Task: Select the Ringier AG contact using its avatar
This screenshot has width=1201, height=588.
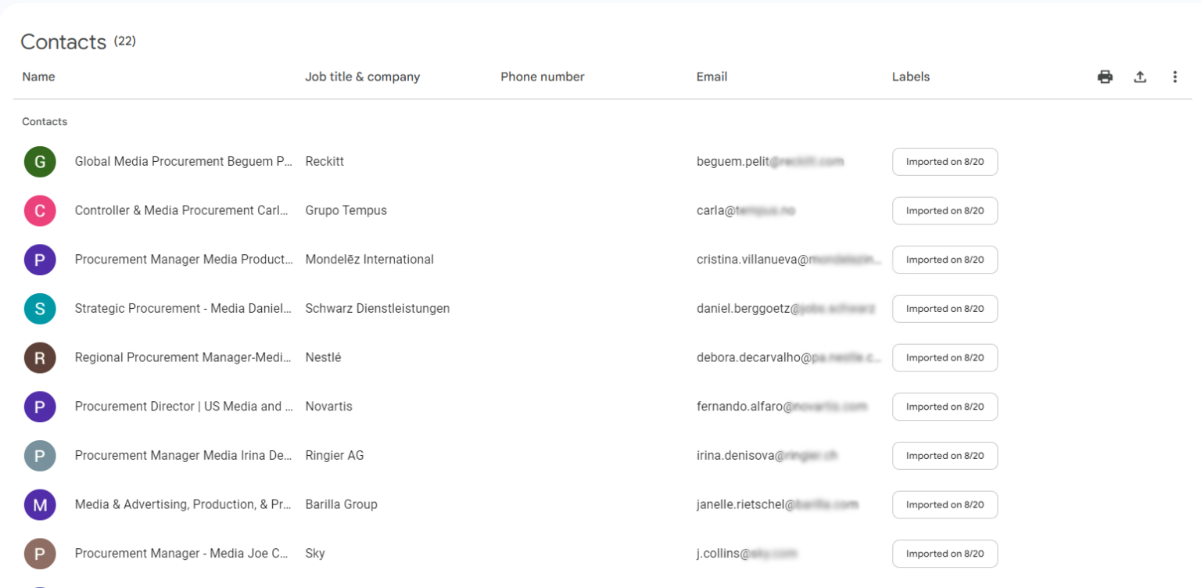Action: point(40,455)
